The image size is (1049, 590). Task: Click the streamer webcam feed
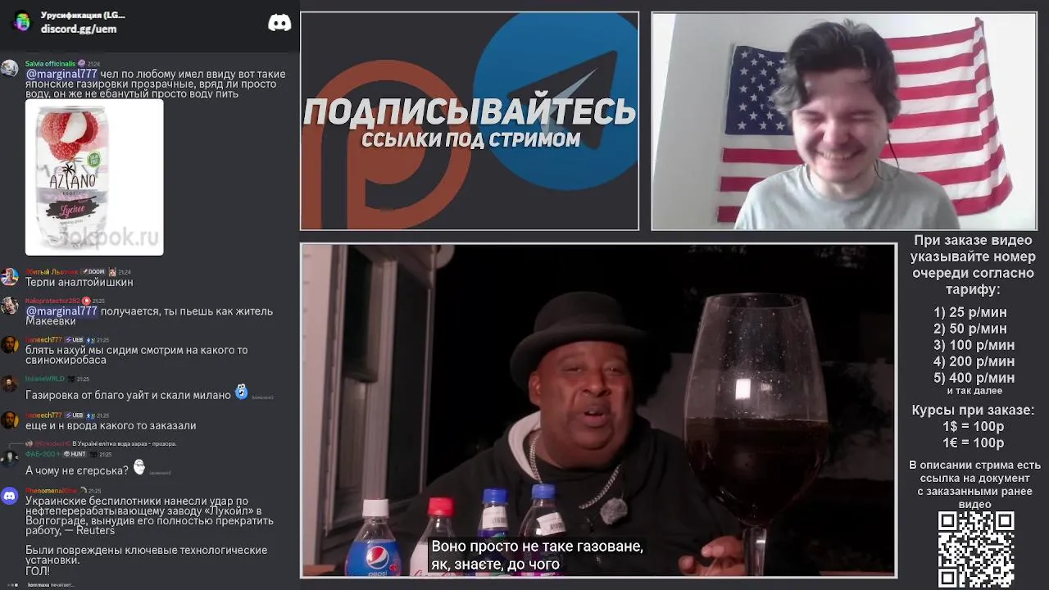tap(844, 121)
